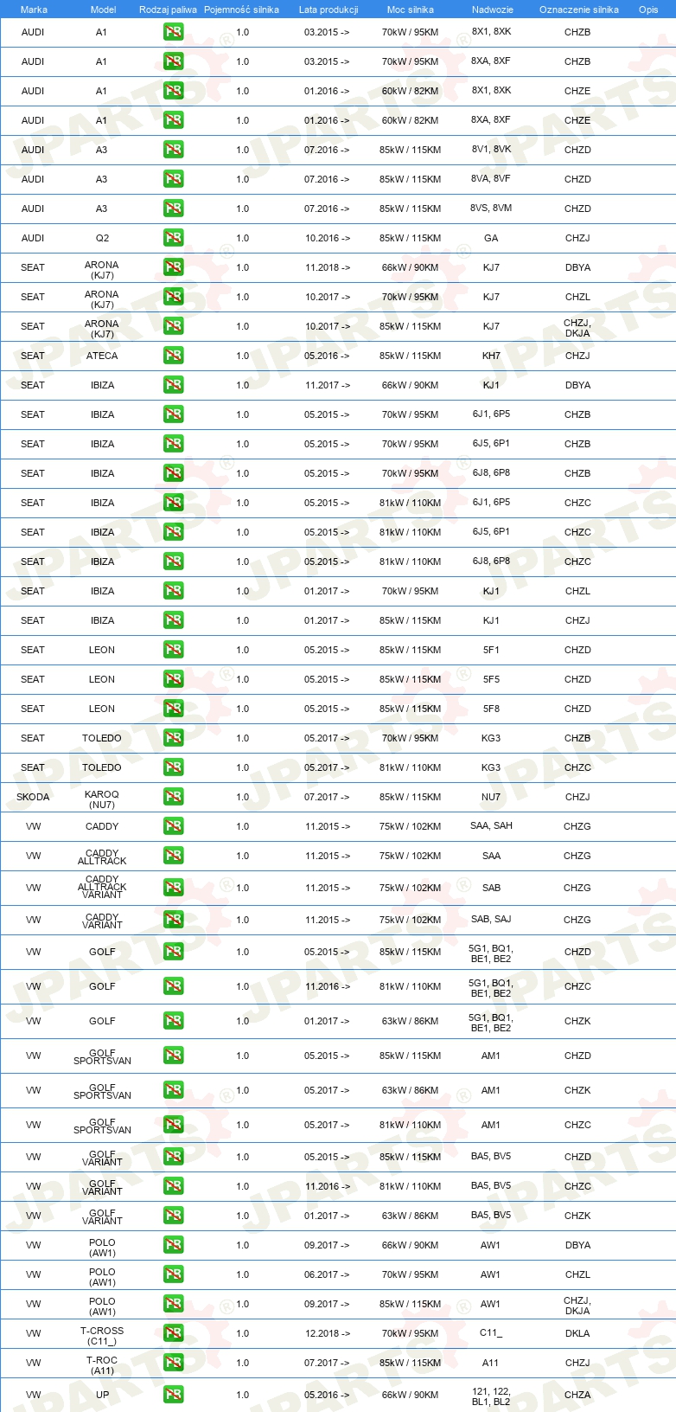Screen dimensions: 676x1412
Task: Click the fuel icon for CADDY VARIANT SAB, SAJ
Action: [x=173, y=920]
